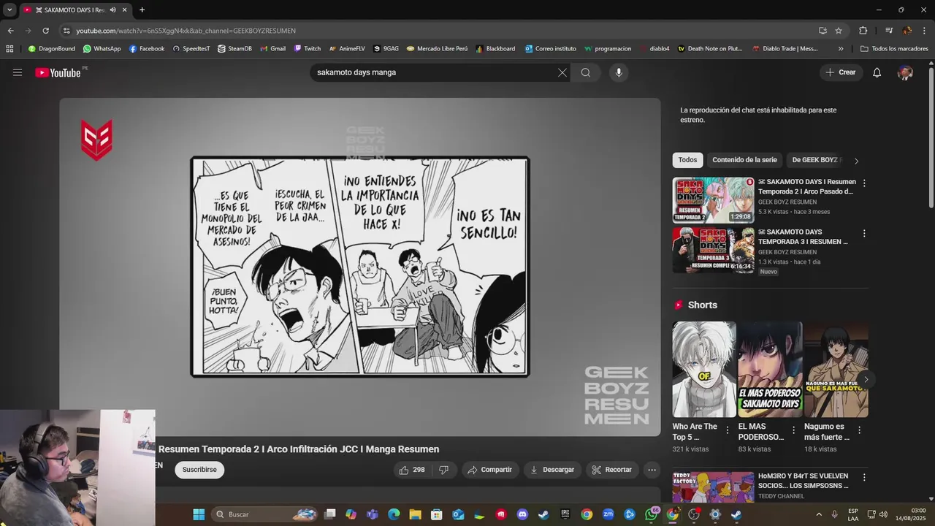935x526 pixels.
Task: Click the Windows Start button
Action: [x=199, y=514]
